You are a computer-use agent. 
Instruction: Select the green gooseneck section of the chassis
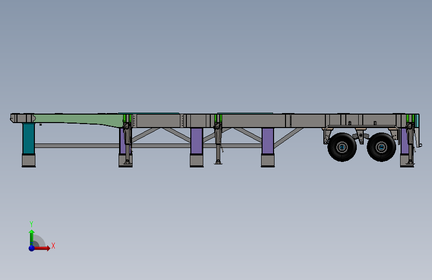(x=80, y=120)
